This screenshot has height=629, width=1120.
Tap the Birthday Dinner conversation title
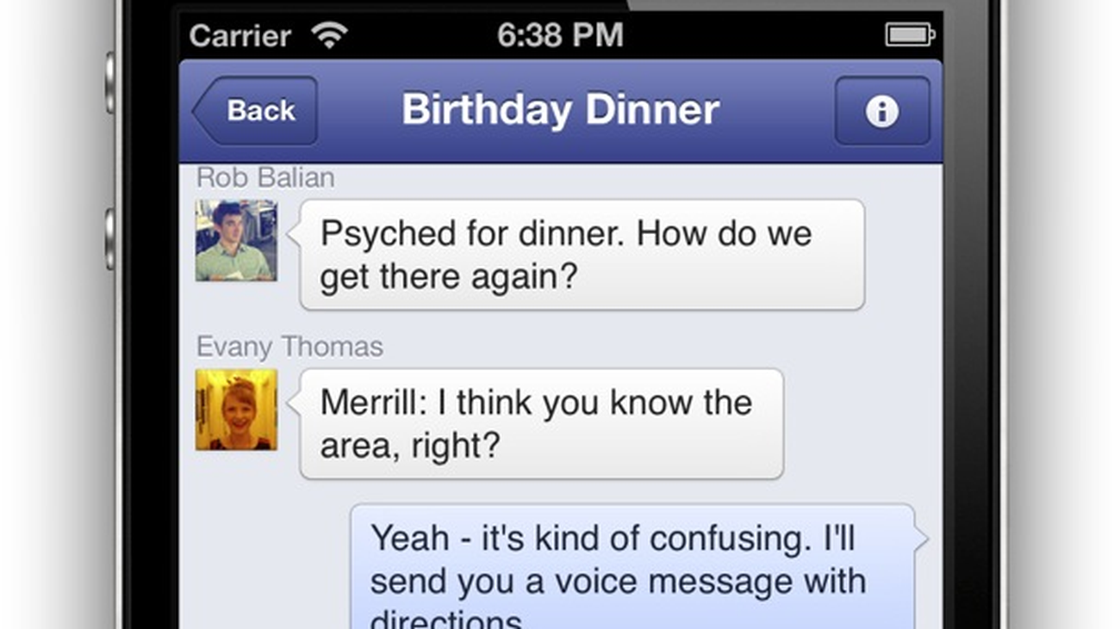click(560, 110)
